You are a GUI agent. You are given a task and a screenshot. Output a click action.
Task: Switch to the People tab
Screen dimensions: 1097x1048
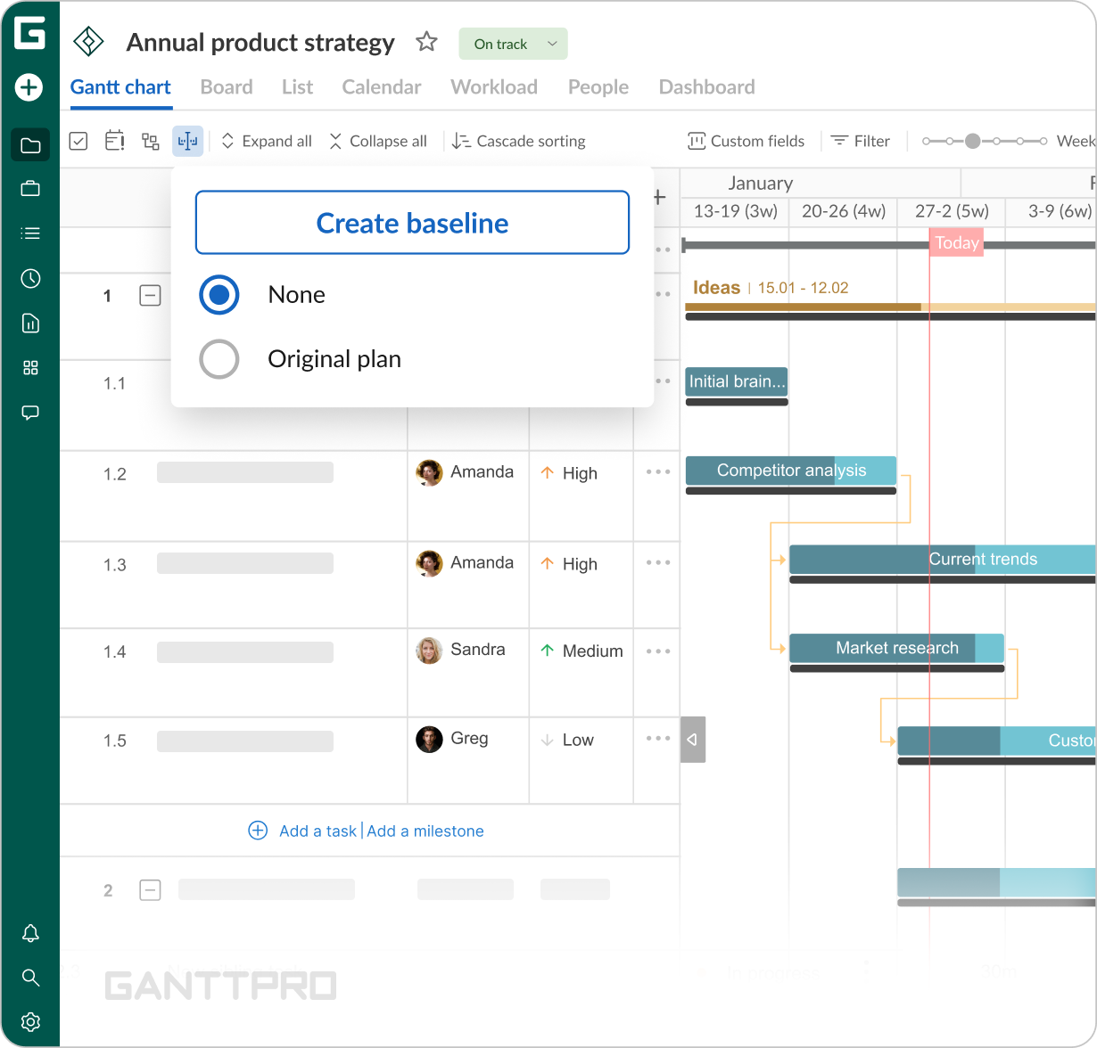pyautogui.click(x=598, y=87)
